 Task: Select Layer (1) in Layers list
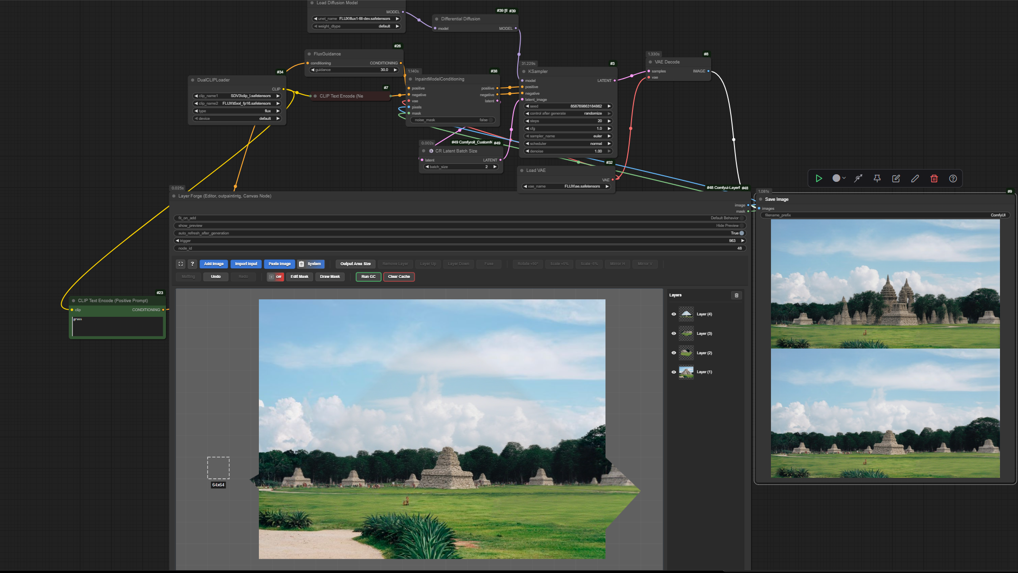(704, 372)
